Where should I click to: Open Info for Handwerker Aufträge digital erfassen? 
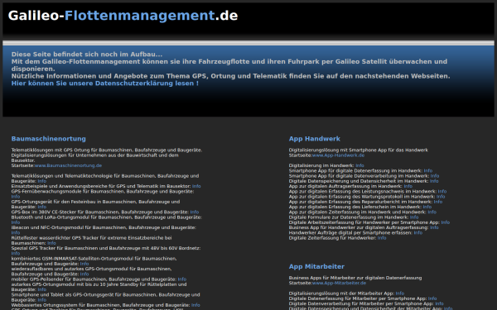[x=418, y=233]
